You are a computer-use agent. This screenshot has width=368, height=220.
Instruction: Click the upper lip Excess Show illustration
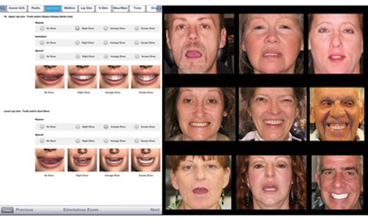[x=145, y=77]
